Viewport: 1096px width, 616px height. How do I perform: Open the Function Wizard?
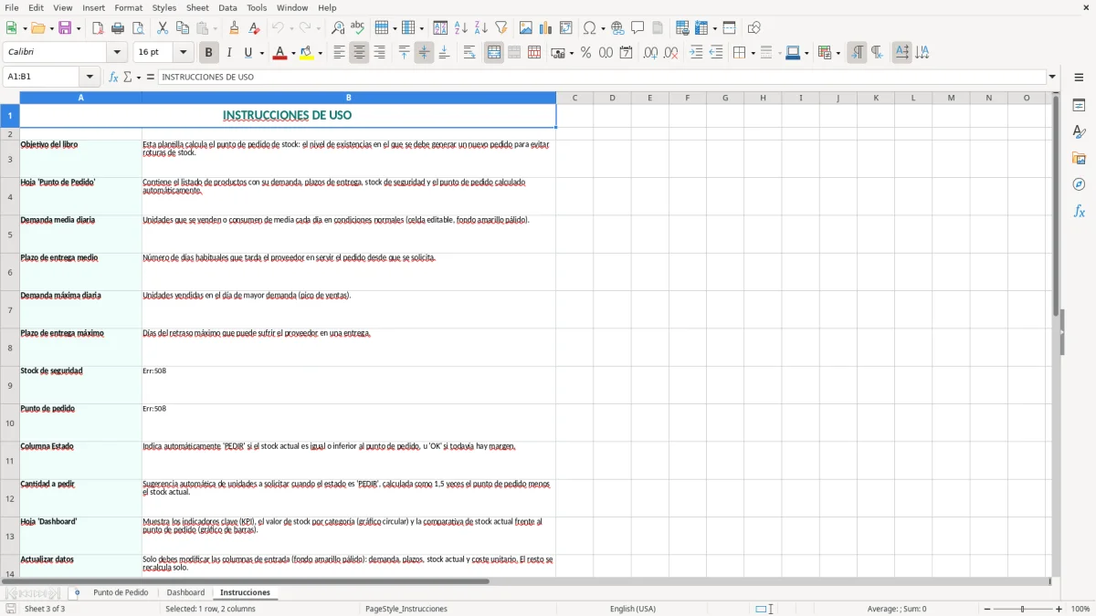pos(113,78)
